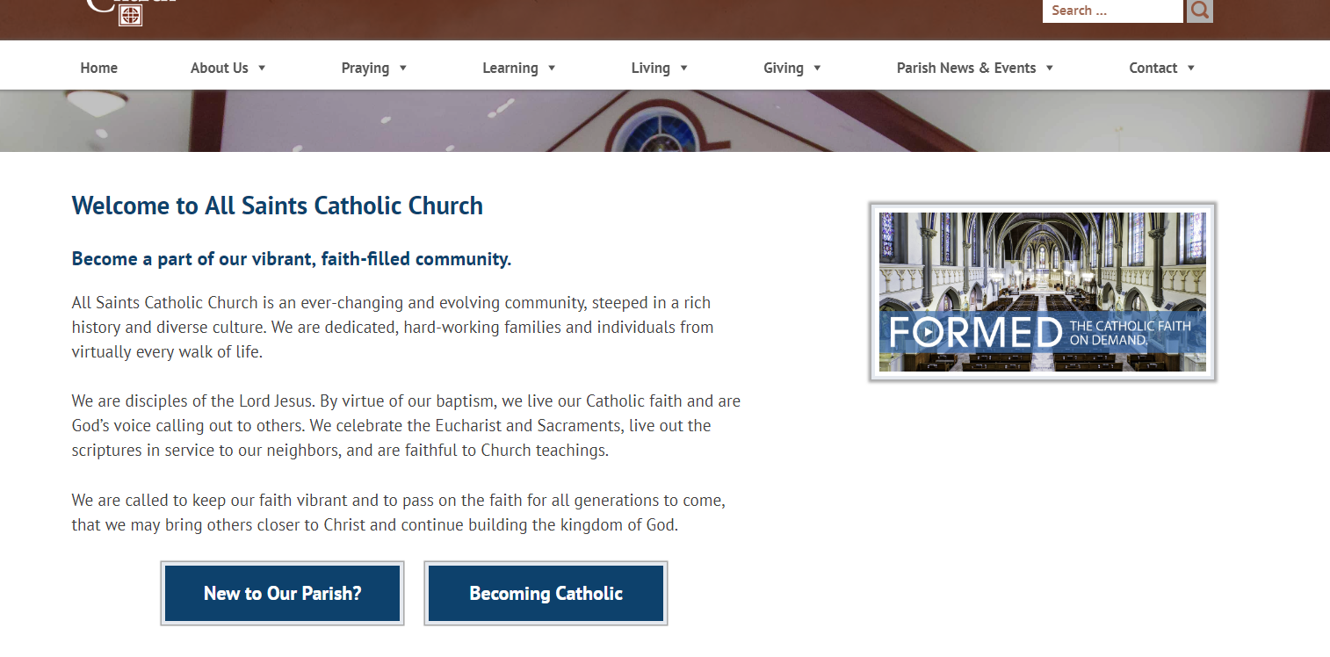Click the church logo emblem in header
The image size is (1330, 657).
130,14
